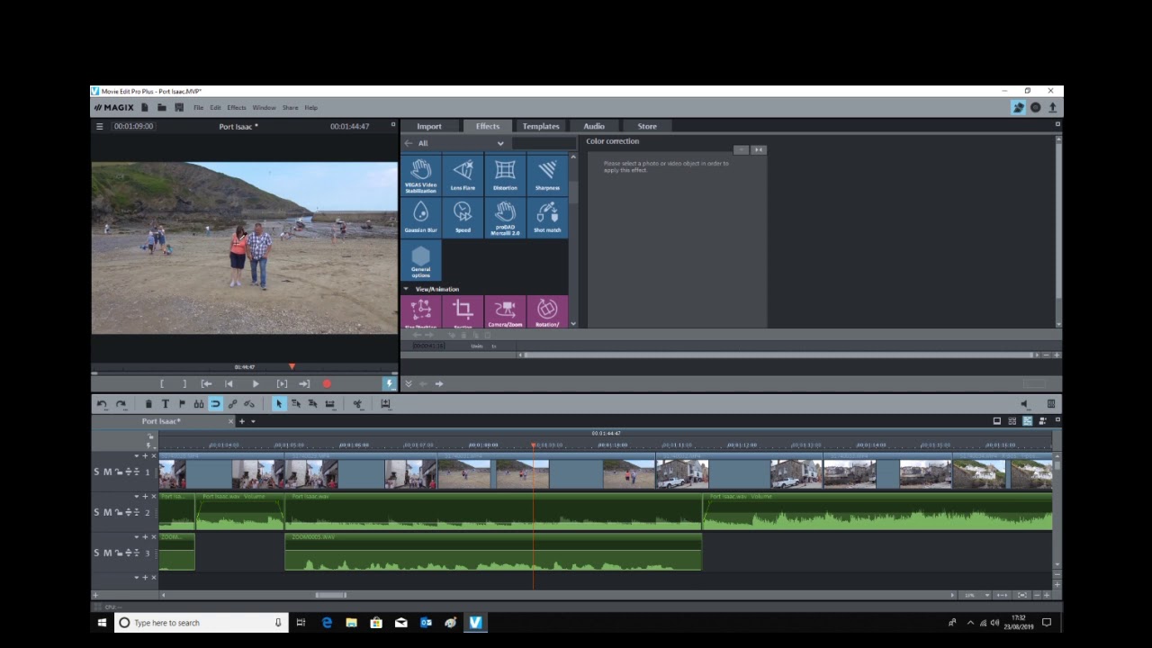1152x648 pixels.
Task: Toggle the lightning preview rendering button
Action: (x=389, y=383)
